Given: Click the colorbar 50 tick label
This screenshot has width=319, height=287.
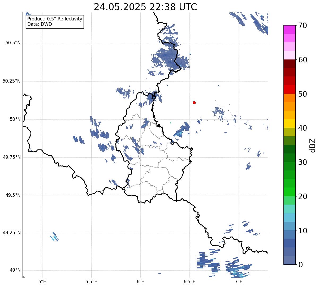Looking at the screenshot, I should pyautogui.click(x=303, y=94).
